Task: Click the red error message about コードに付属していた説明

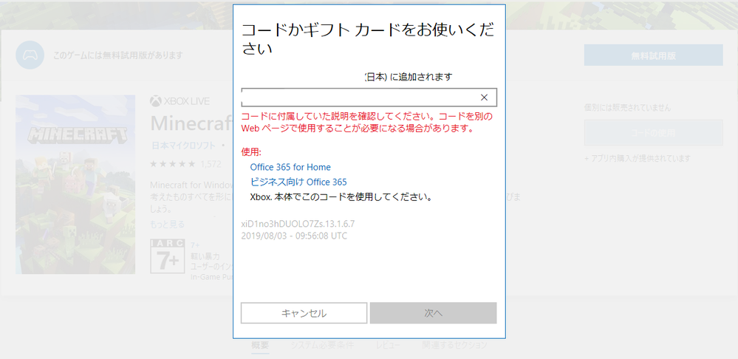Action: (366, 122)
